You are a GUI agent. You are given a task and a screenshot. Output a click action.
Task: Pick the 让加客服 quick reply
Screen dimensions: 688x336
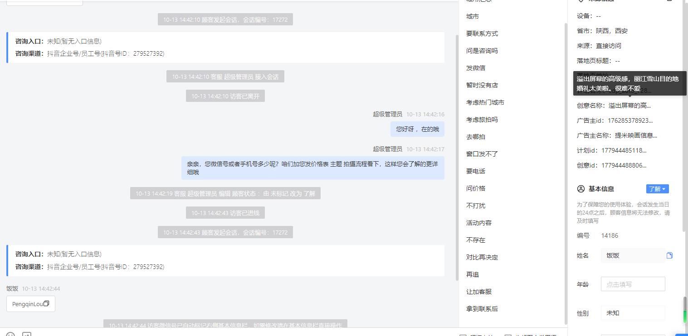[x=479, y=292]
